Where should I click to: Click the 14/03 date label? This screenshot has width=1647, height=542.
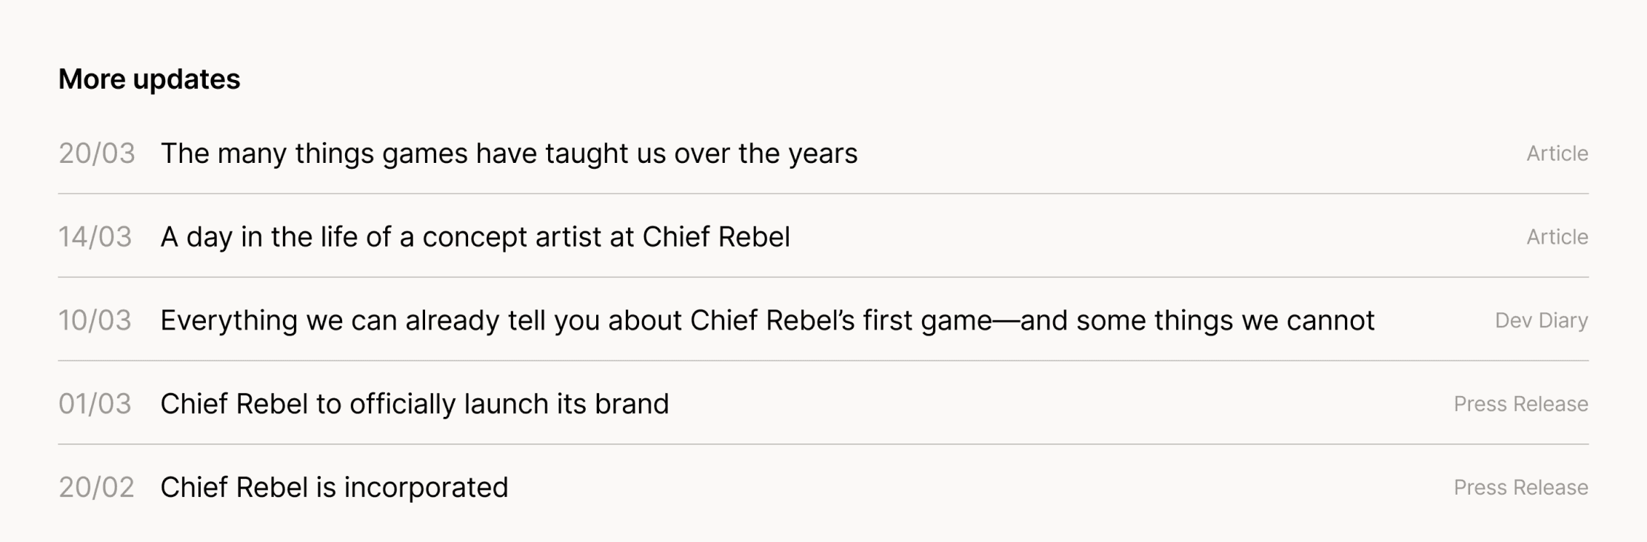pyautogui.click(x=96, y=237)
